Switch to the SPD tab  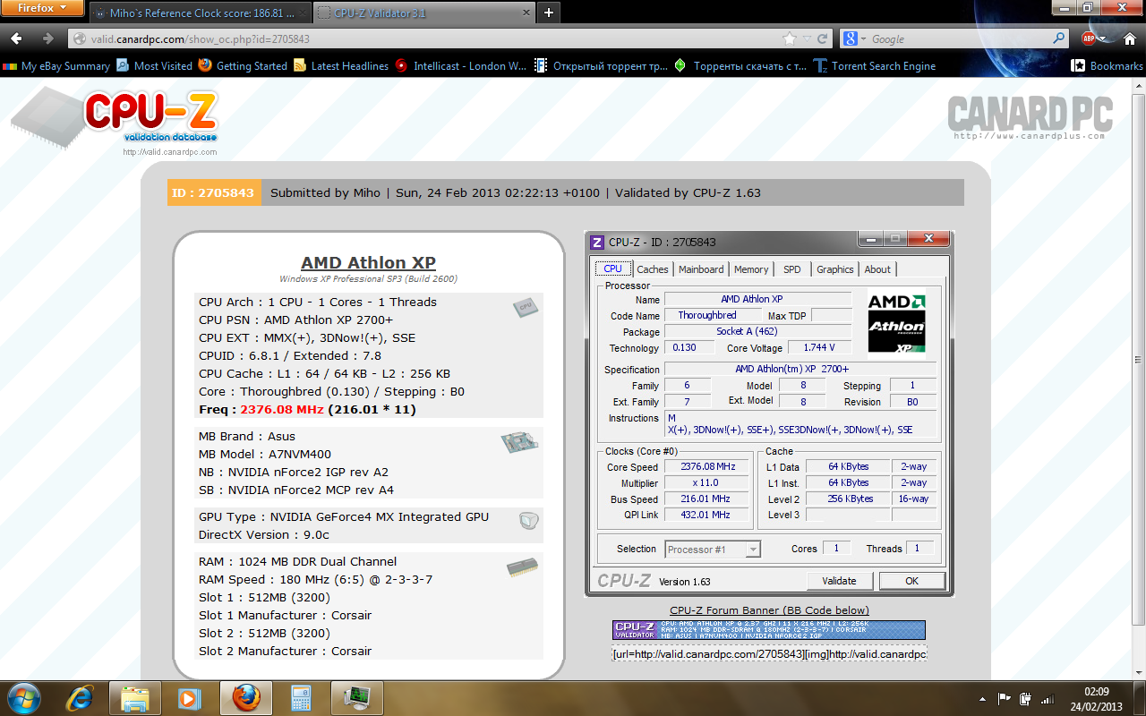pyautogui.click(x=792, y=269)
